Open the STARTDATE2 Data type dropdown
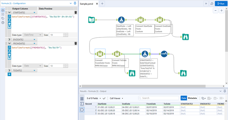Viewport: 228px width, 120px height. pos(33,35)
